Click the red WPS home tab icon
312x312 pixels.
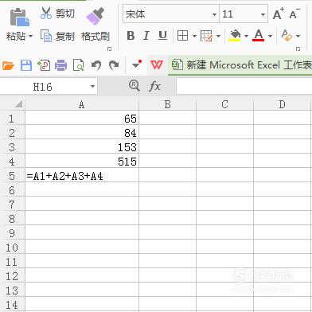pos(157,65)
